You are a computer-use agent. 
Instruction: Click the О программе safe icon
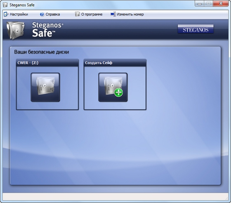click(78, 14)
